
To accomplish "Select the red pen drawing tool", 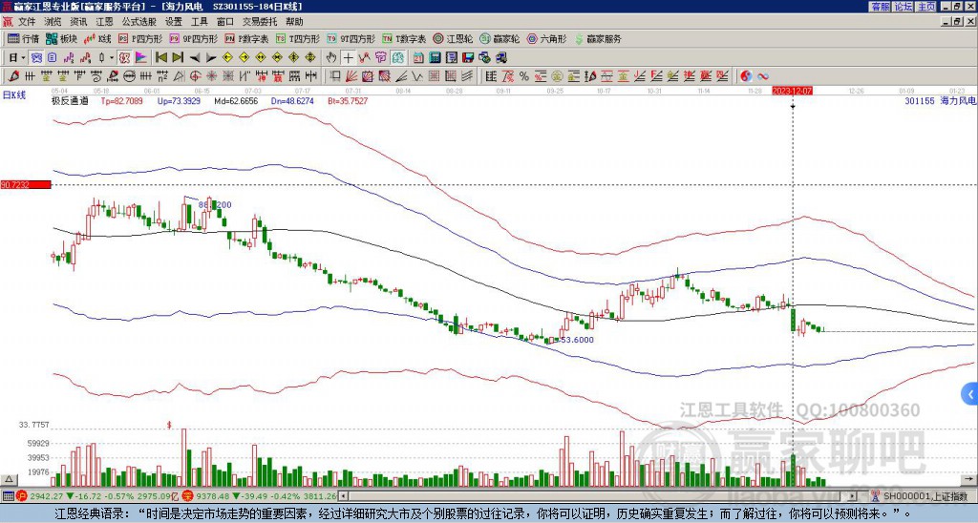I will (13, 76).
